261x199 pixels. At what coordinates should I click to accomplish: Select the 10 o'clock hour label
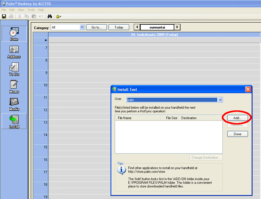pos(45,85)
